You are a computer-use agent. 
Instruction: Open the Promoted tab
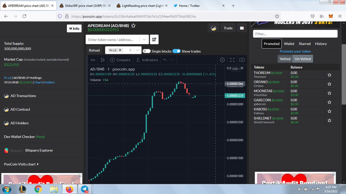click(272, 44)
